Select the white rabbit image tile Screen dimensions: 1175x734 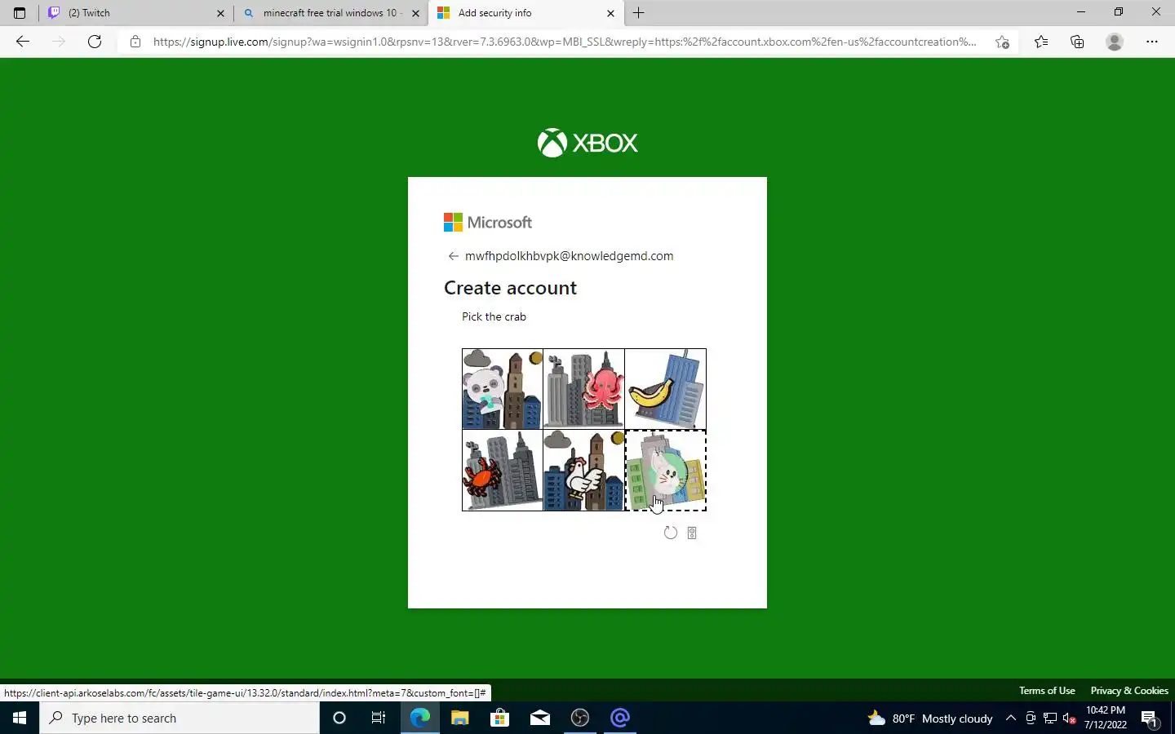pos(666,471)
